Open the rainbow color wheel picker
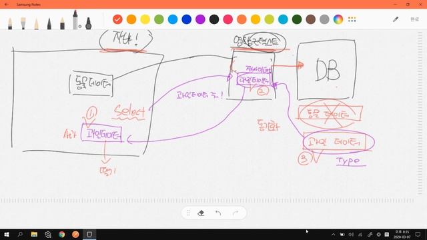Screen dimensions: 427x240 (338, 19)
